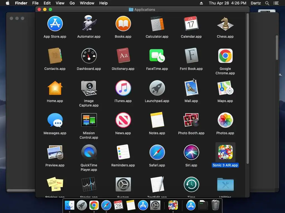285x213 pixels.
Task: Open the Trash in the Dock
Action: point(215,205)
